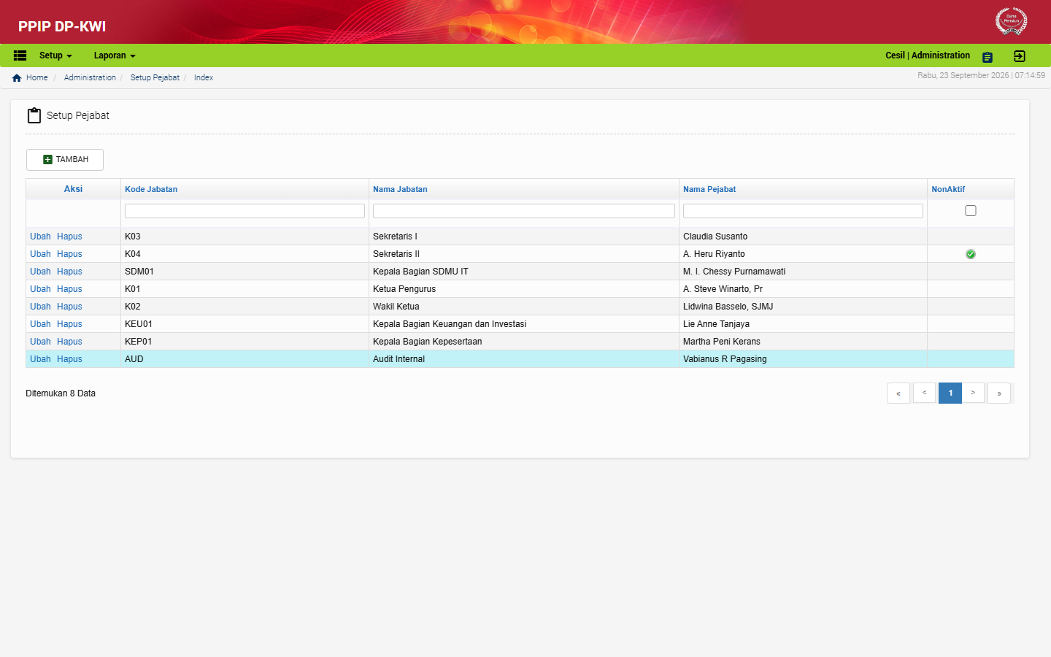Sort by Nama Pejabat column header
The width and height of the screenshot is (1051, 657).
point(709,189)
